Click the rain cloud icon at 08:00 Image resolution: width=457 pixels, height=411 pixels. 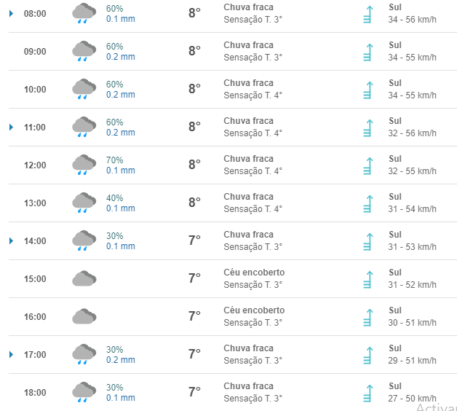(x=84, y=13)
